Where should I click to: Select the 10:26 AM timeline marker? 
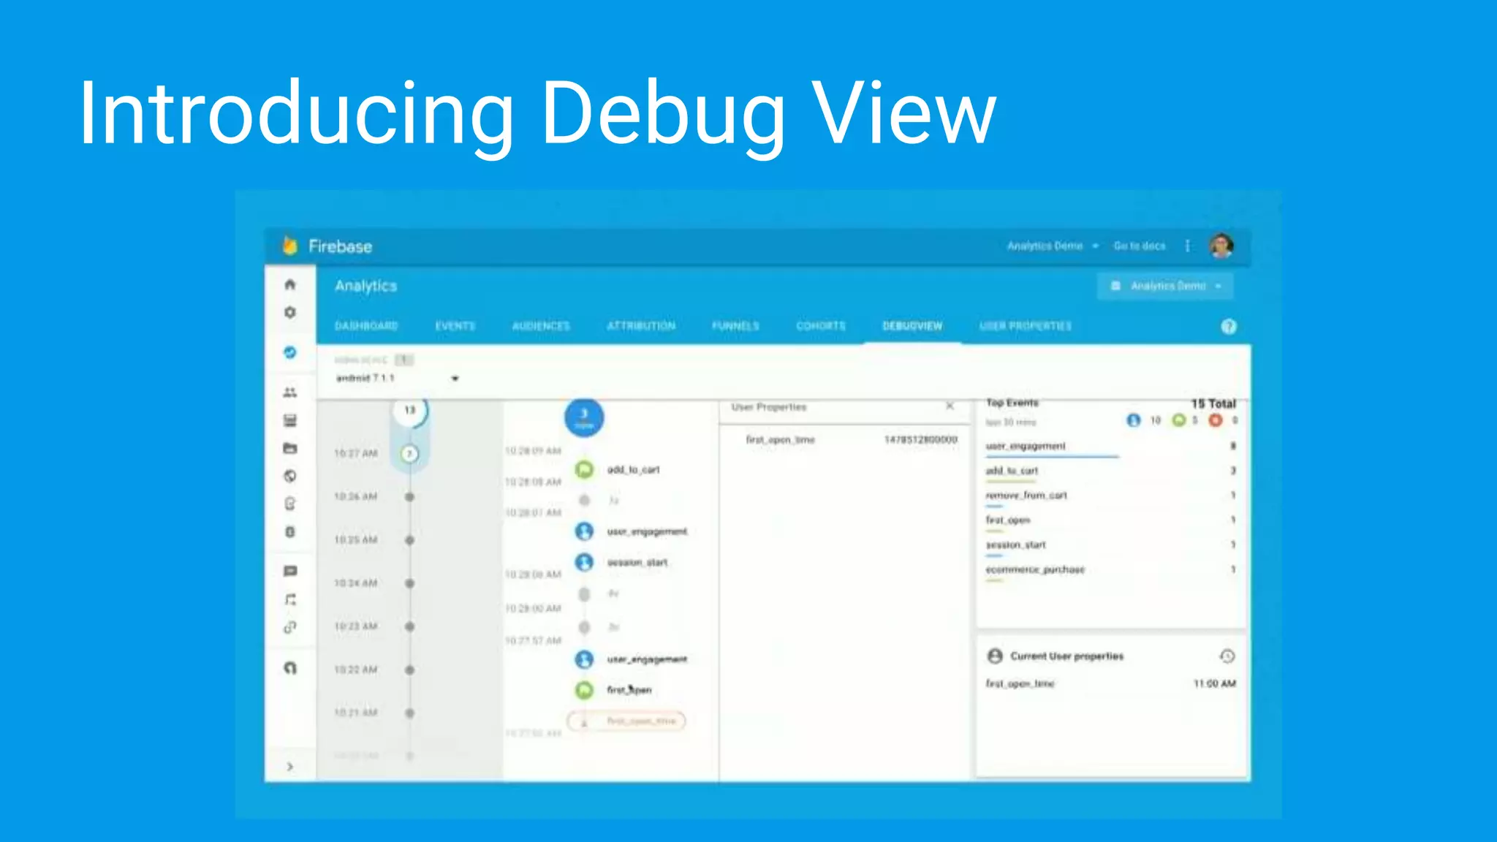click(409, 497)
